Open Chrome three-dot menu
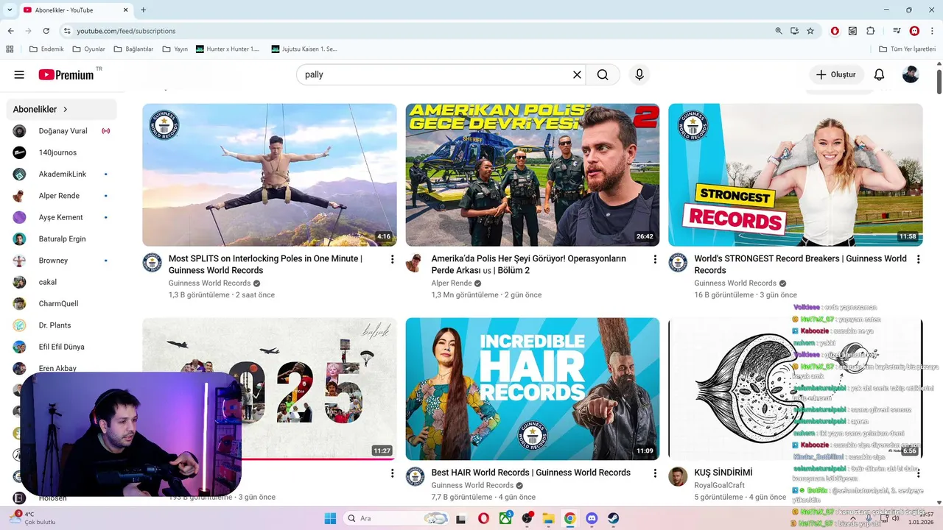Screen dimensions: 943x530 932,31
